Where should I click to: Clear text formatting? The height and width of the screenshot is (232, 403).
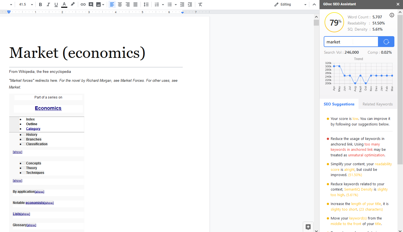pyautogui.click(x=200, y=4)
